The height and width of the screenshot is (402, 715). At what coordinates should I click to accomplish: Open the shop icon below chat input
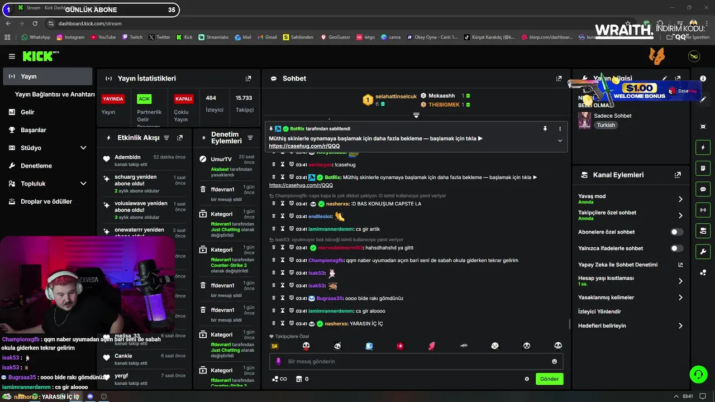(x=299, y=379)
